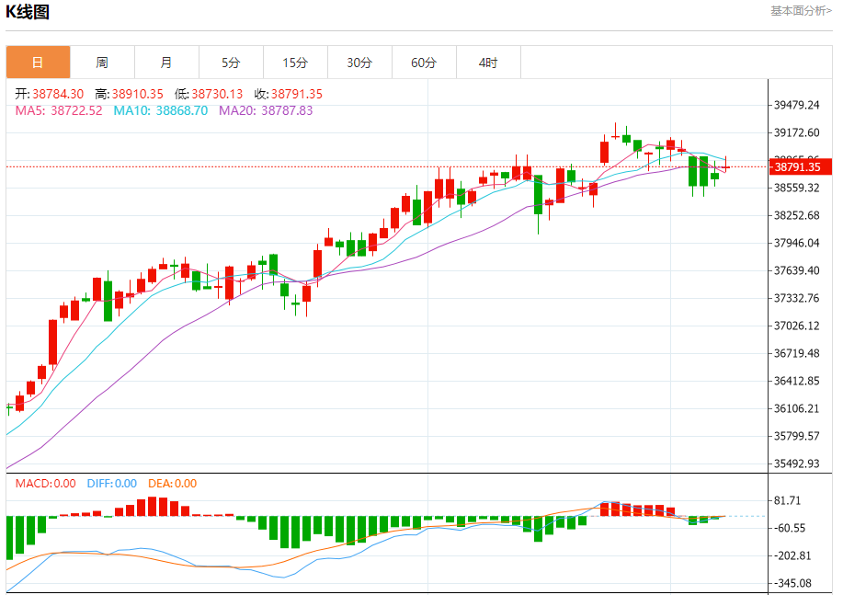This screenshot has width=843, height=595.
Task: Click the 81.71 MACD axis label
Action: (x=788, y=500)
